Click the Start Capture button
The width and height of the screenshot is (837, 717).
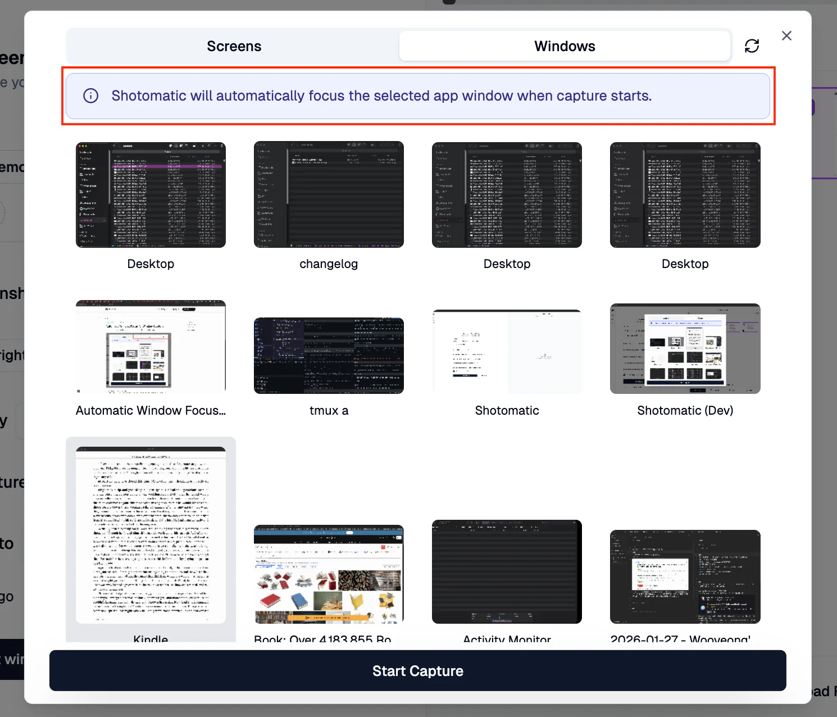[418, 670]
